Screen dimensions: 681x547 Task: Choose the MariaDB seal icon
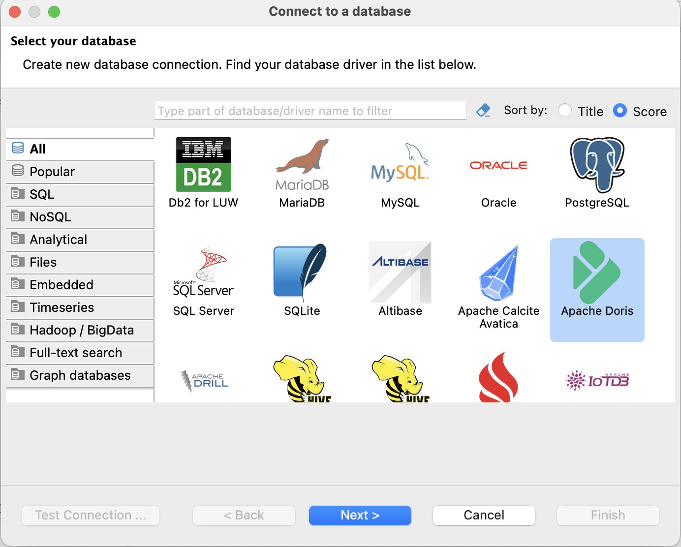302,165
